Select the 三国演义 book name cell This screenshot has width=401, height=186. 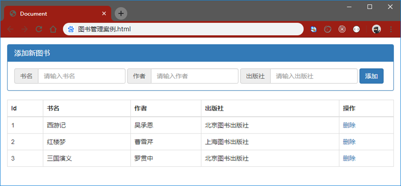coord(87,158)
